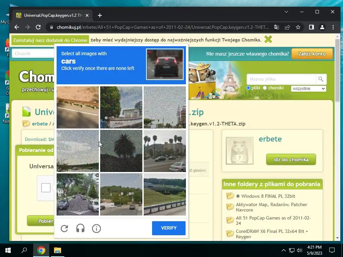Open the Windows Start menu
This screenshot has width=343, height=257.
(x=8, y=250)
